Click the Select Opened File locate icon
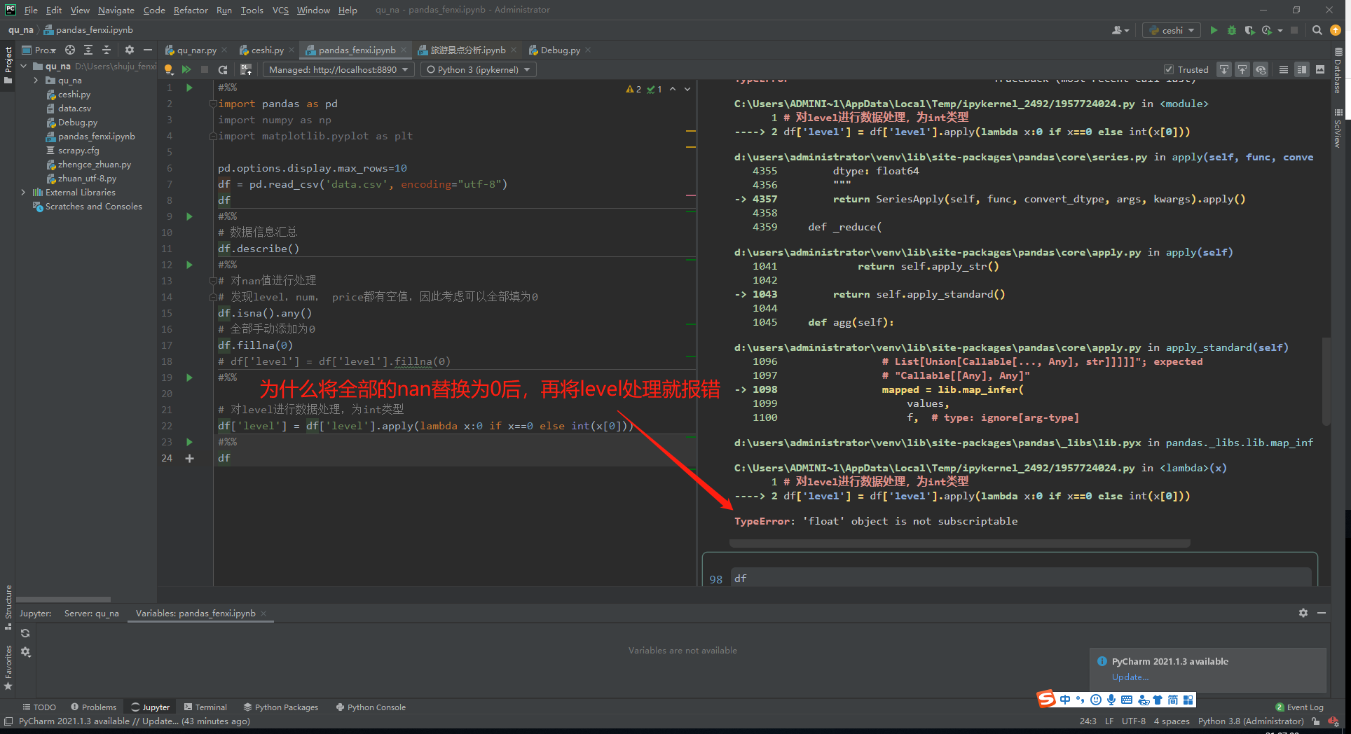 [x=70, y=50]
